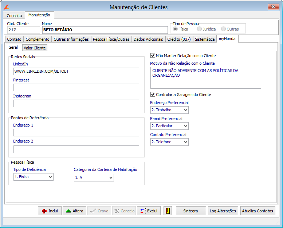Viewport: 283px width, 228px height.
Task: Switch to the Consulta tab
Action: tap(14, 16)
